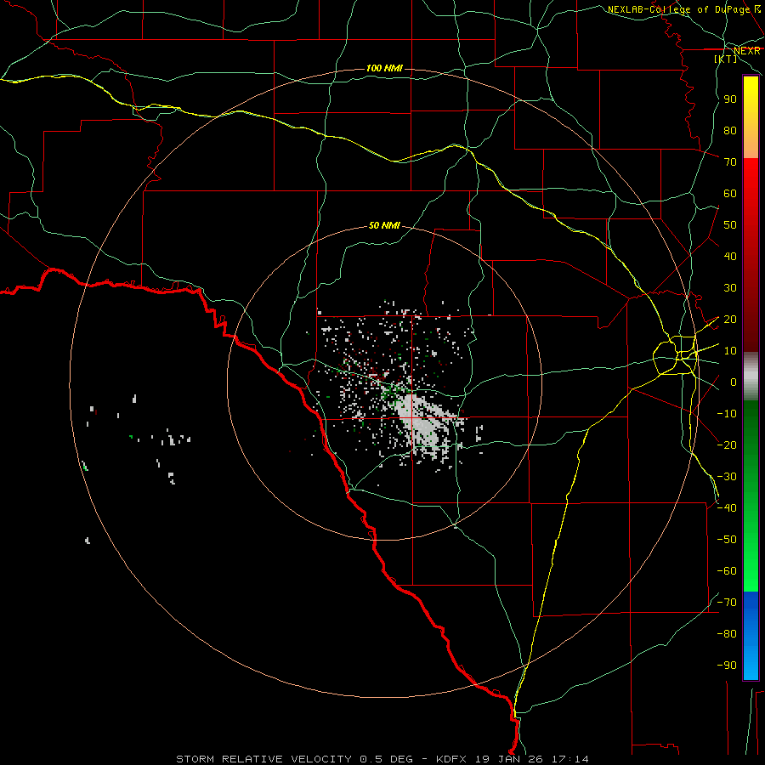This screenshot has height=765, width=765.
Task: Click the "-10" value on the velocity scale
Action: pyautogui.click(x=727, y=414)
